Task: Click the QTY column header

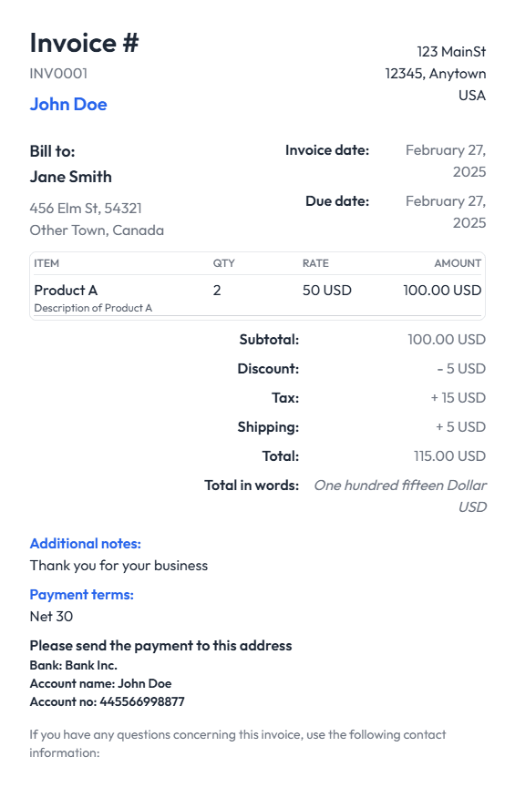Action: (x=223, y=263)
